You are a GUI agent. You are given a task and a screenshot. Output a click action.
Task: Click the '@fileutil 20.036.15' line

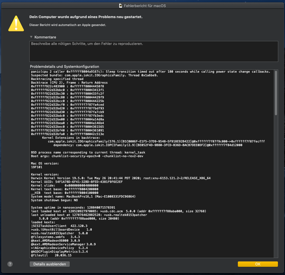pyautogui.click(x=51, y=255)
